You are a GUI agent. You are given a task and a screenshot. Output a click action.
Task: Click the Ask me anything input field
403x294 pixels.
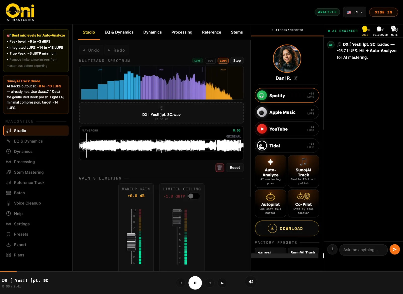(x=363, y=250)
